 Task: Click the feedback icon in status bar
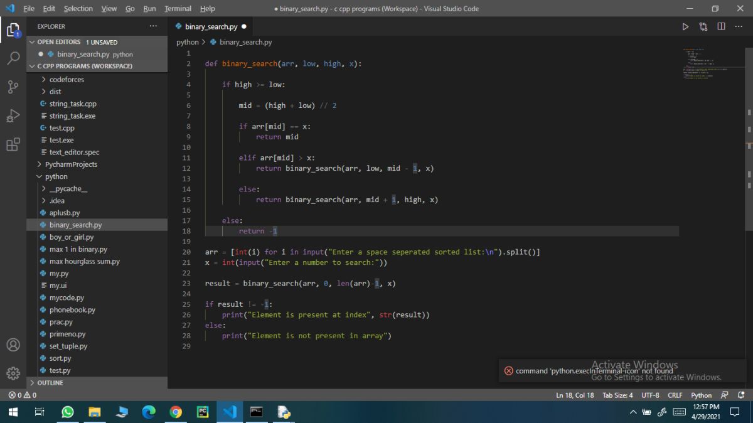coord(724,395)
